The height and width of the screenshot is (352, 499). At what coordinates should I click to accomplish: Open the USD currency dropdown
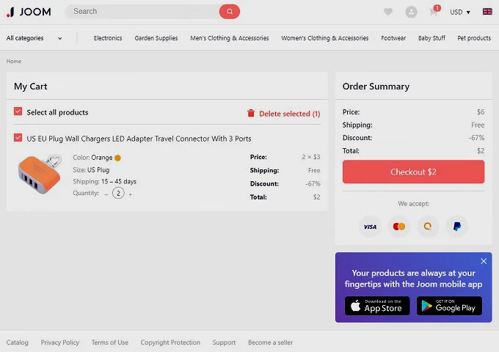460,12
